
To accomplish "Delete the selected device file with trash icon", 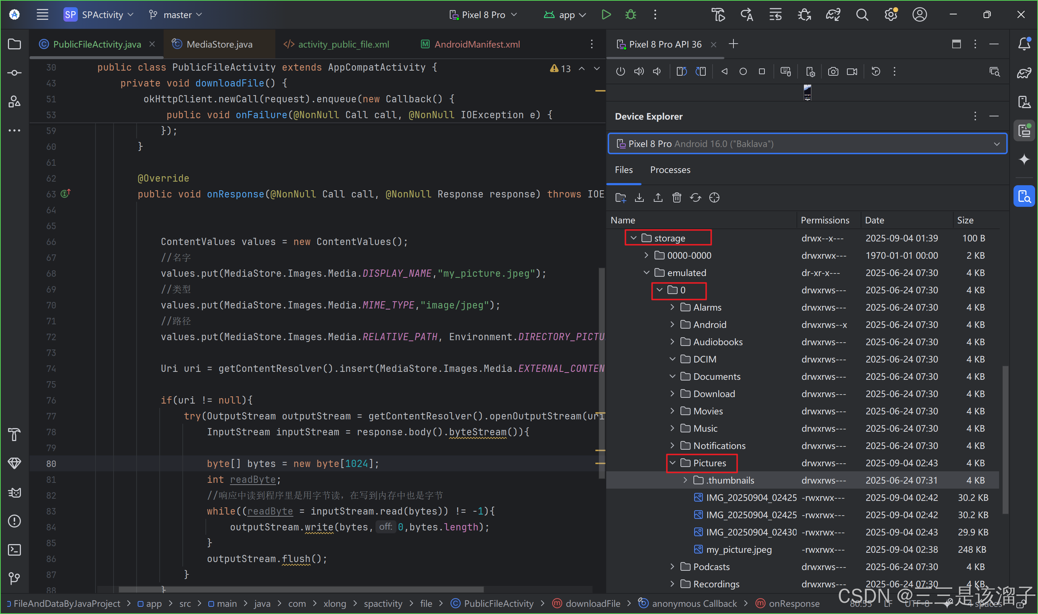I will pos(677,197).
